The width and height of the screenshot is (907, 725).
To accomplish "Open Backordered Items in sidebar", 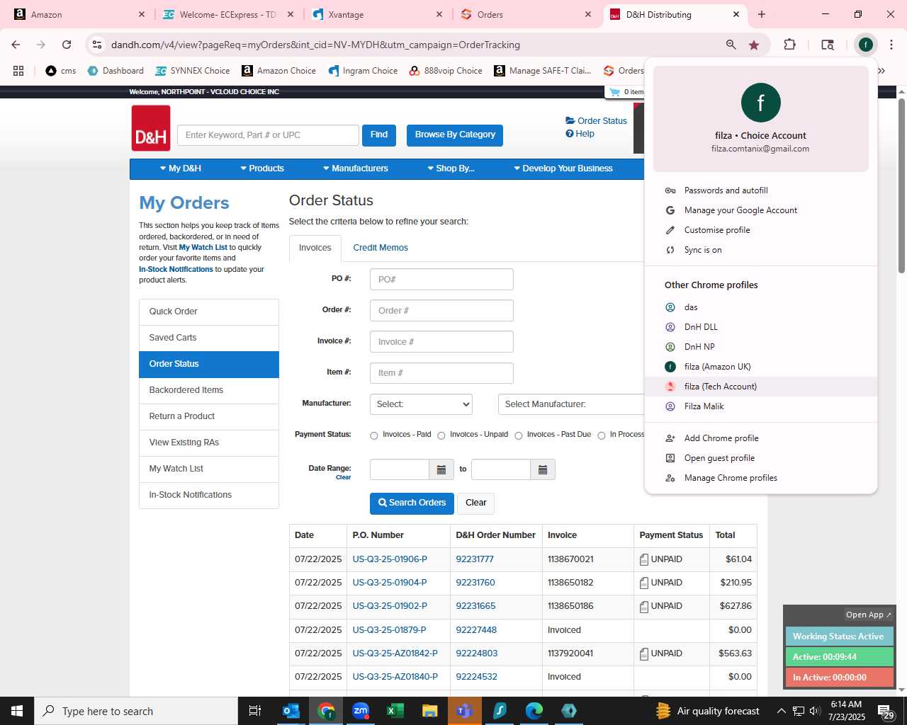I will point(209,390).
